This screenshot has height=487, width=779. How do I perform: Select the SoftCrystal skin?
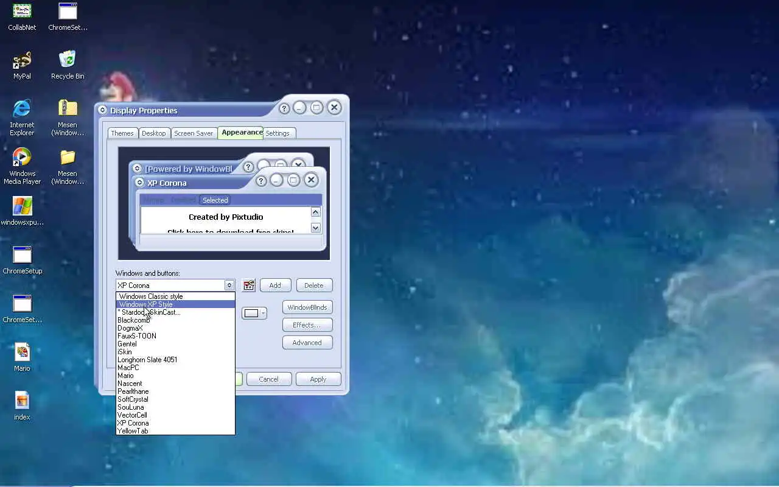[175, 399]
